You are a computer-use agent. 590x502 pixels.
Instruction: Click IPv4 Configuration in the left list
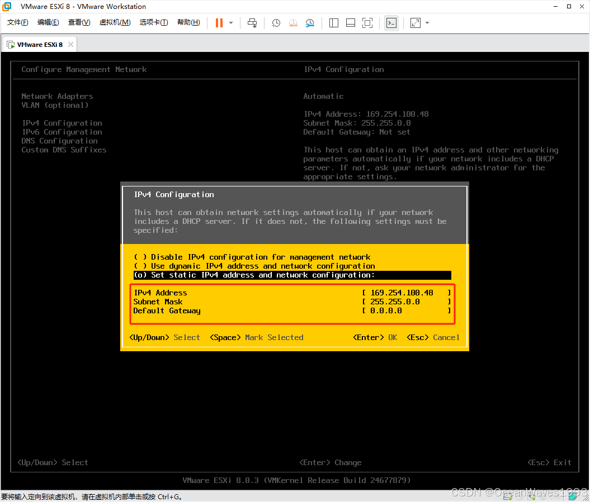click(x=62, y=123)
